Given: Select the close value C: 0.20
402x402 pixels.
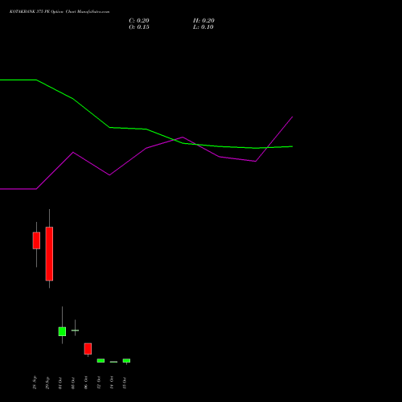Looking at the screenshot, I should [139, 21].
